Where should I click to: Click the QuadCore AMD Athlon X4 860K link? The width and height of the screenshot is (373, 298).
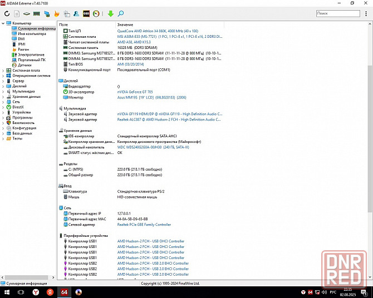(158, 31)
